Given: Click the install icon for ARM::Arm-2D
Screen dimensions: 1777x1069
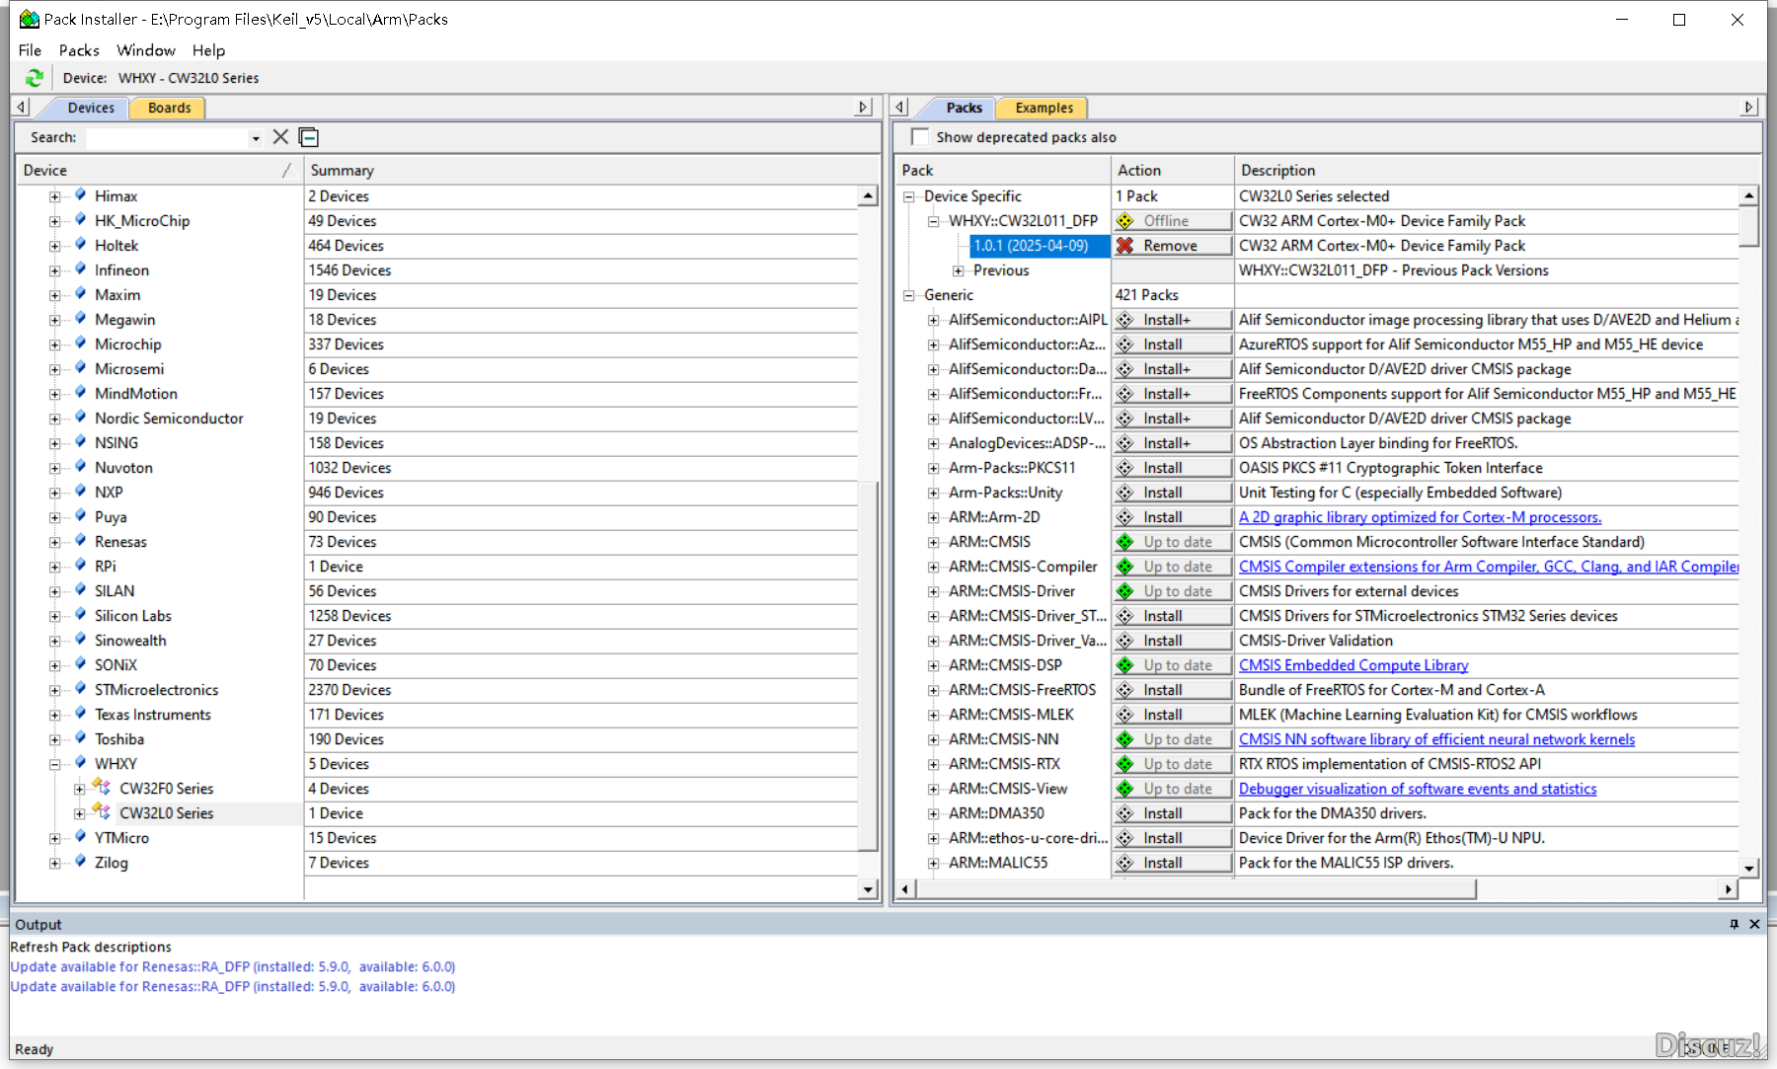Looking at the screenshot, I should click(1124, 517).
